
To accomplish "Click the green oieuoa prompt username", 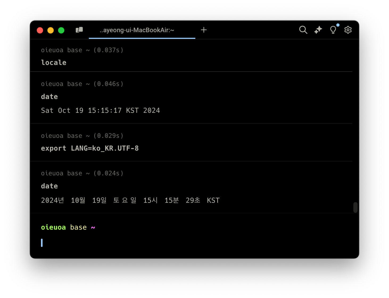I will coord(53,227).
